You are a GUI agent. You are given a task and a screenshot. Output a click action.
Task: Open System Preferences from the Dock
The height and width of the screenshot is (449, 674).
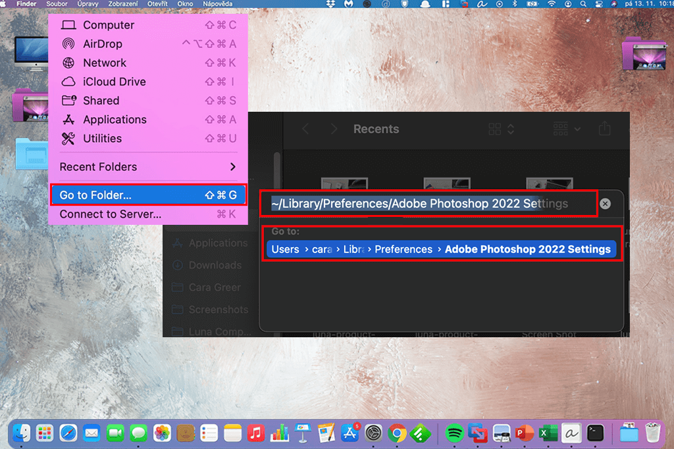(x=374, y=433)
